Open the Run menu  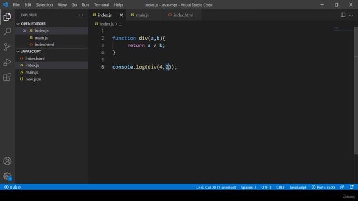coord(85,5)
